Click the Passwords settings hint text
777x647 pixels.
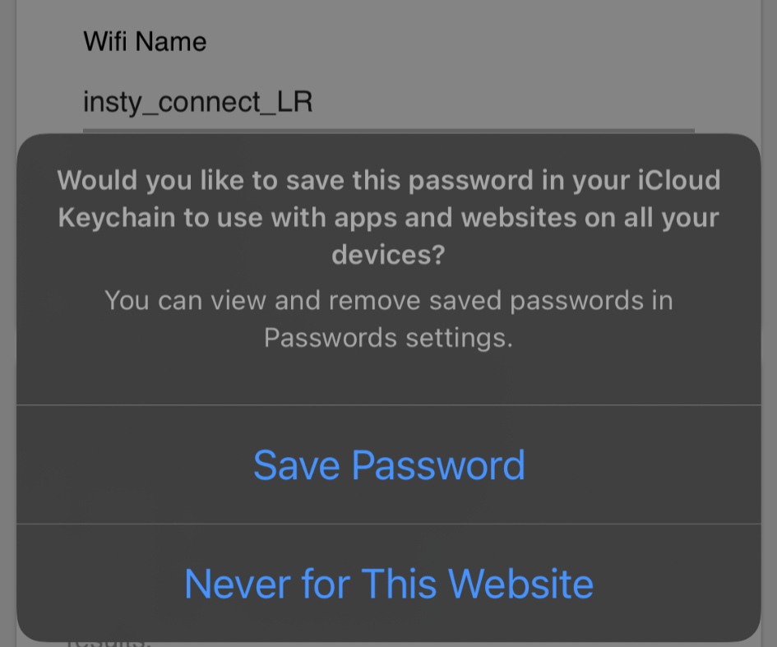pos(389,319)
